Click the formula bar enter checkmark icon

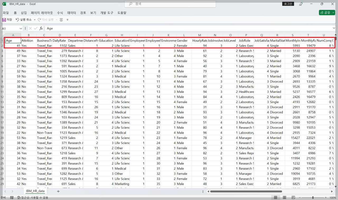pos(36,28)
